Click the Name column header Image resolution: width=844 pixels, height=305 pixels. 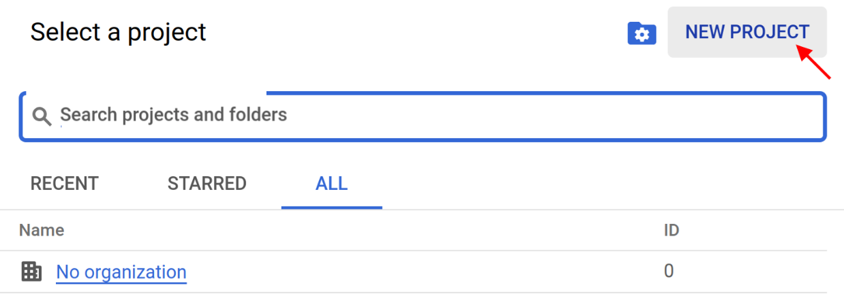tap(42, 230)
